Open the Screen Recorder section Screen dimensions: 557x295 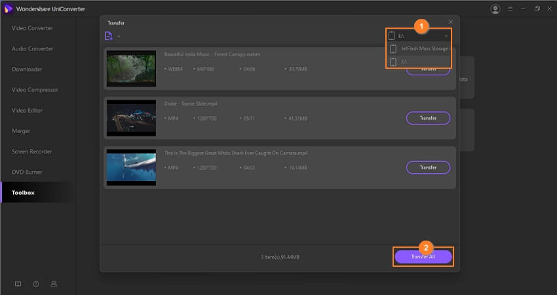pyautogui.click(x=31, y=151)
